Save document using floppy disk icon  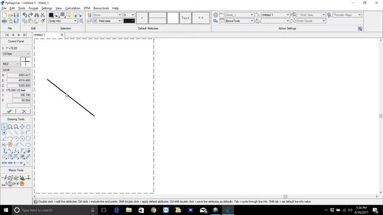coord(16,15)
